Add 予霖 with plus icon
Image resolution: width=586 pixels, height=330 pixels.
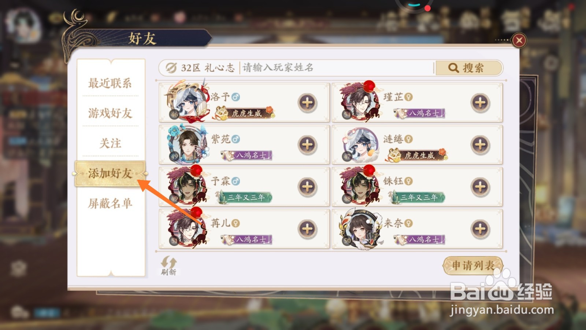(x=307, y=187)
